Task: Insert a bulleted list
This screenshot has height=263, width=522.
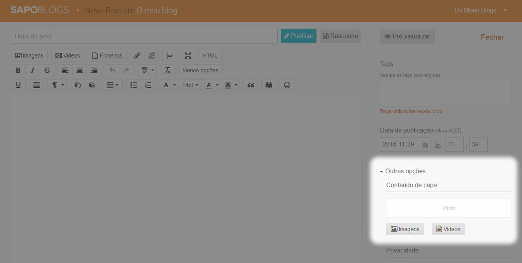Action: click(x=133, y=85)
